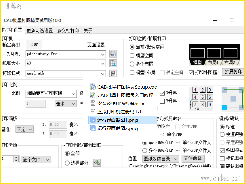The image size is (245, 184).
Task: Click number 1 in print order grid
Action: click(x=195, y=90)
